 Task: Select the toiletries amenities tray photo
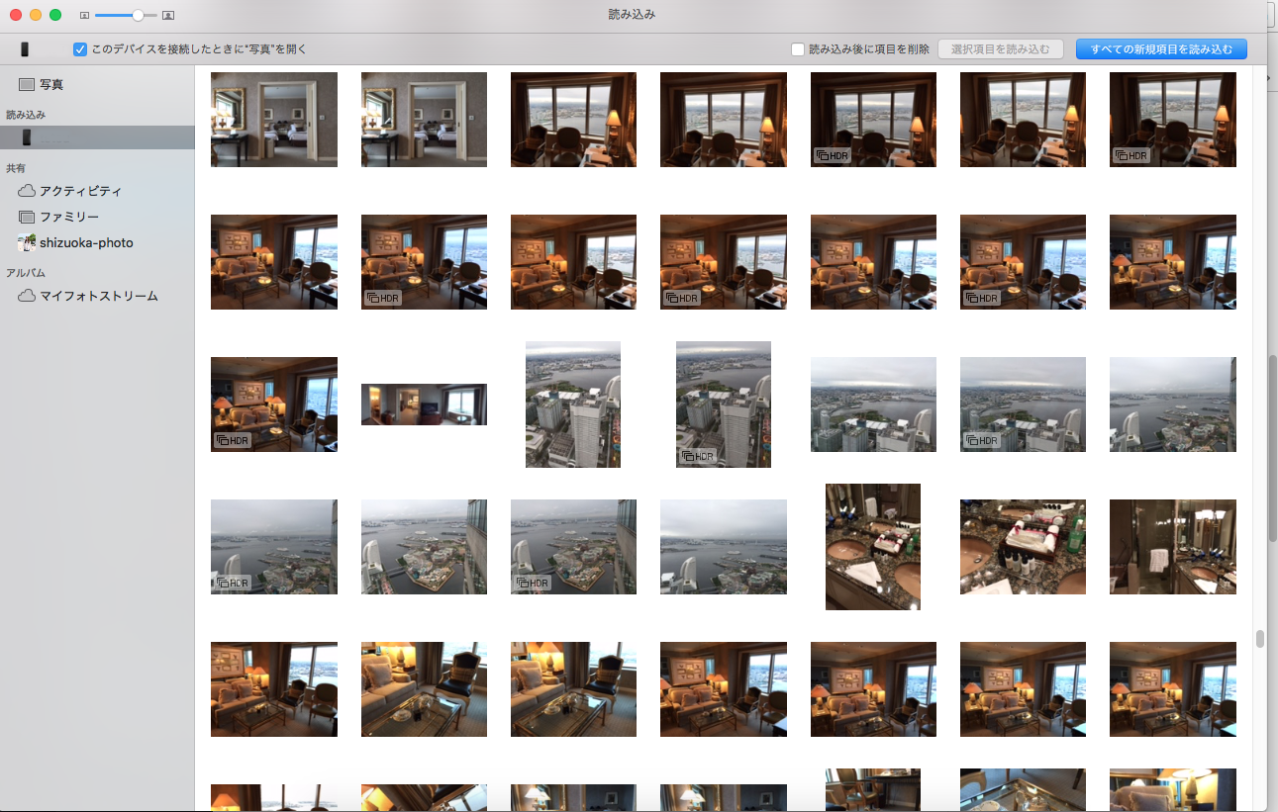(x=1023, y=547)
